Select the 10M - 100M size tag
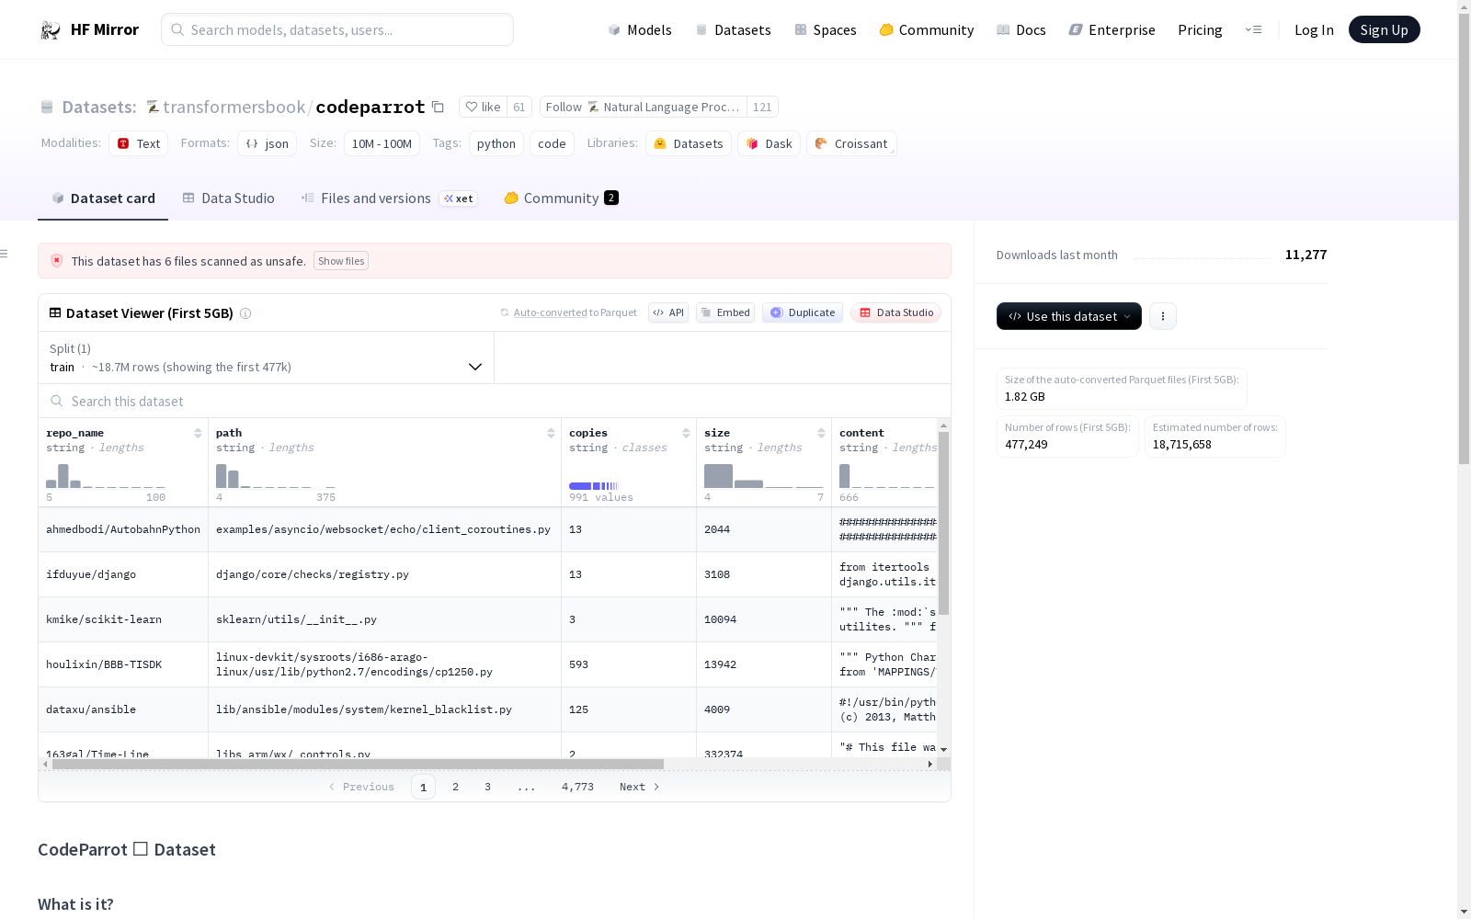Screen dimensions: 1471x919 pos(382,143)
